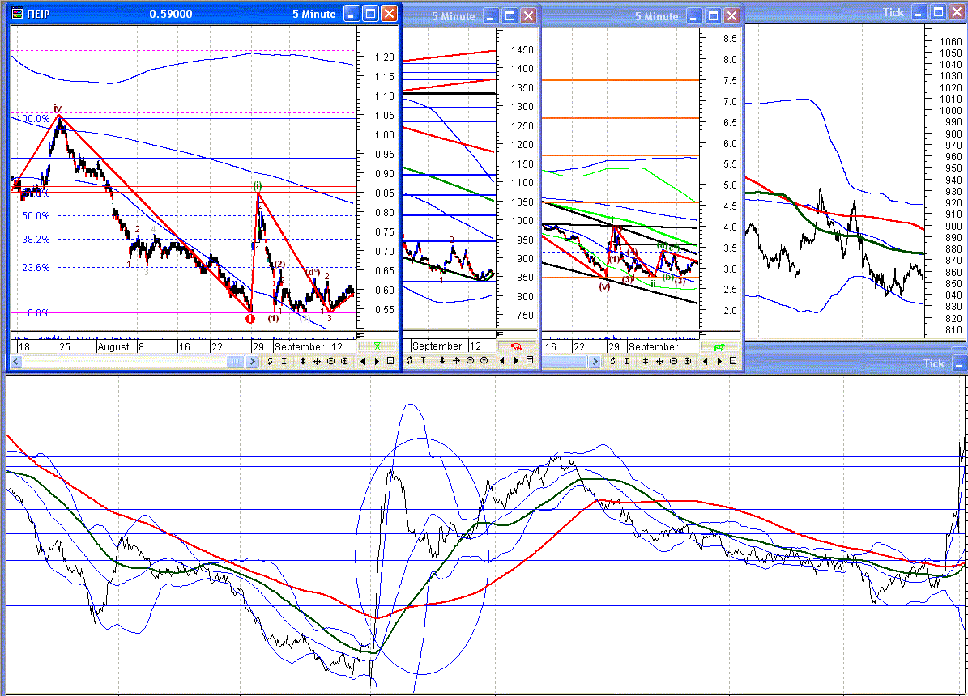Click zoom-out minus icon in second 5 Minute chart
This screenshot has width=968, height=696.
(x=470, y=360)
